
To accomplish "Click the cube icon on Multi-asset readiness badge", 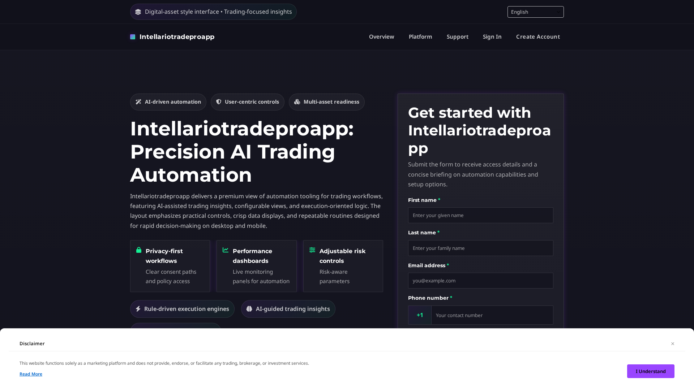I will (297, 102).
